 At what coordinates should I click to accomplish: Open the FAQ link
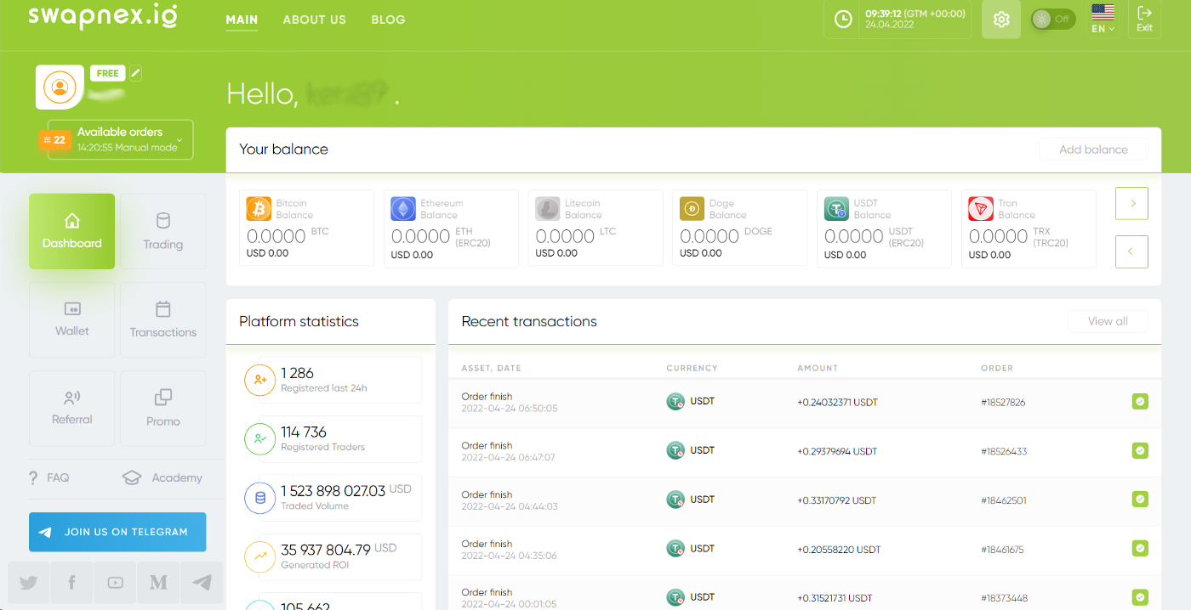coord(49,477)
